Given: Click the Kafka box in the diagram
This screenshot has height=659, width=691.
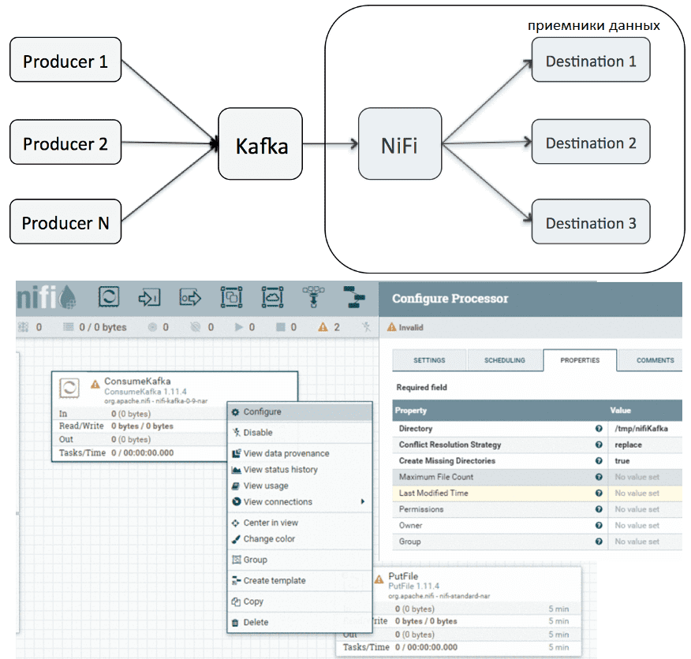Looking at the screenshot, I should [260, 143].
